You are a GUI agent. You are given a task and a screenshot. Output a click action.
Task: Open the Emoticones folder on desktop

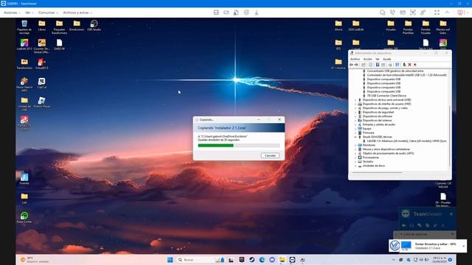pyautogui.click(x=77, y=26)
